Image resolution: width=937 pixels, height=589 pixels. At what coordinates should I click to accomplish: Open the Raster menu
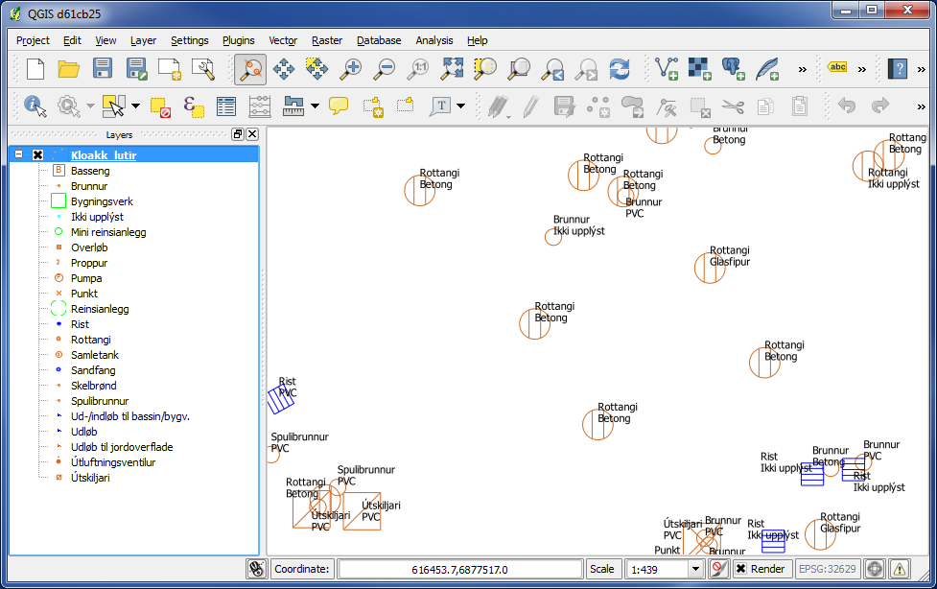(327, 40)
